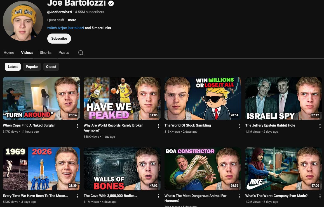
Task: Click '1.1M views • 4 days ago' text
Action: click(x=100, y=202)
